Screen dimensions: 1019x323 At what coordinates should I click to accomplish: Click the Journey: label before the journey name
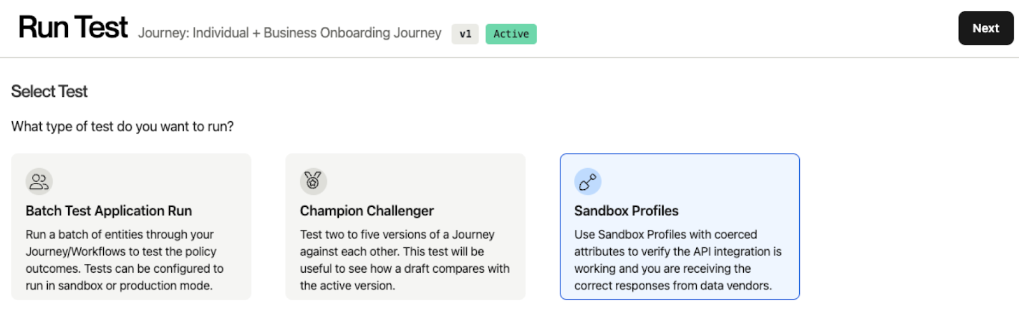click(163, 32)
